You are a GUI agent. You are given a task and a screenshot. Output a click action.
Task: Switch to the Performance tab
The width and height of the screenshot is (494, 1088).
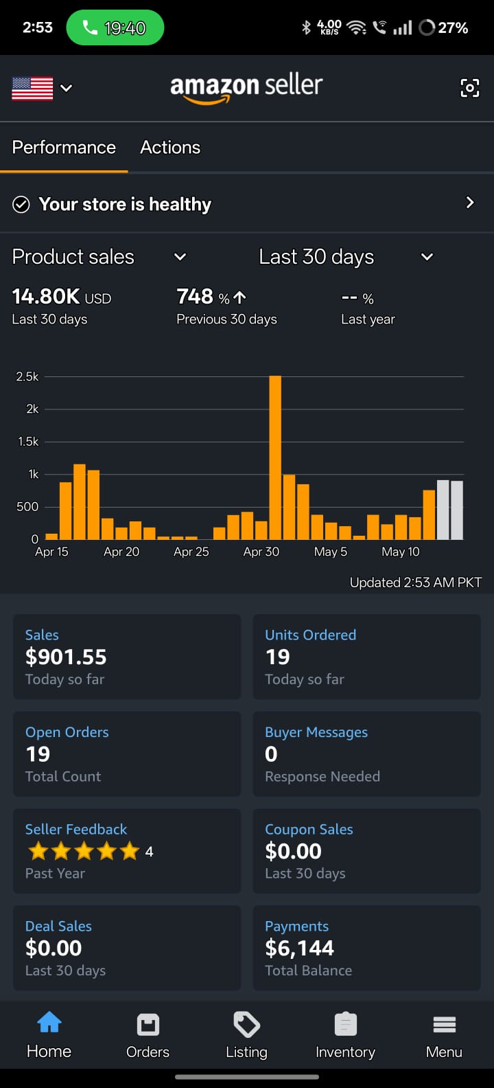click(64, 148)
